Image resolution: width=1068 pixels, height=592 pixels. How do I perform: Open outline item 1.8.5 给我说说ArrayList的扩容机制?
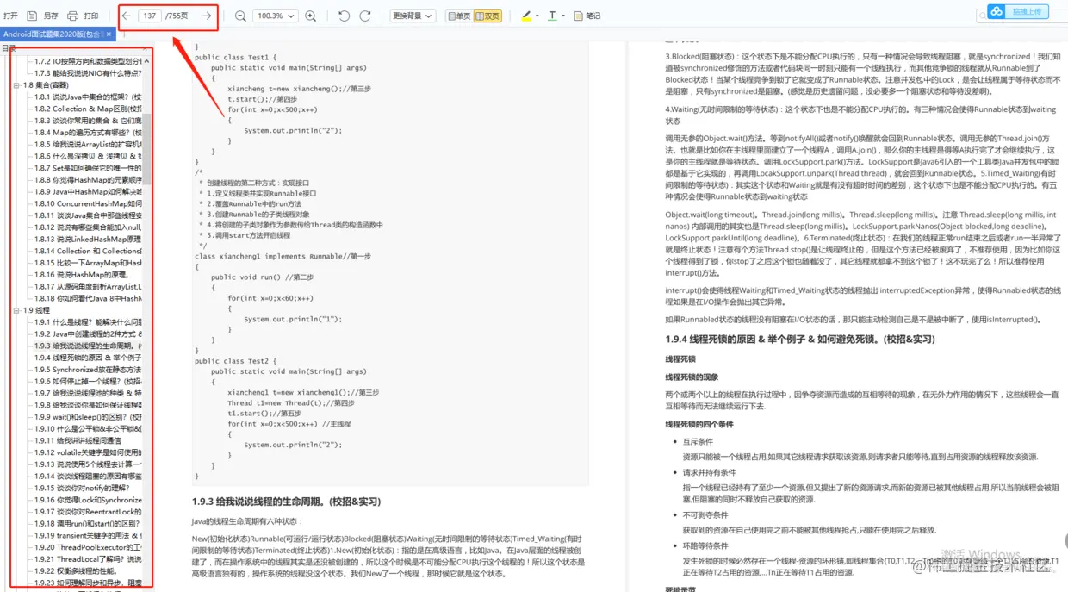(x=88, y=145)
